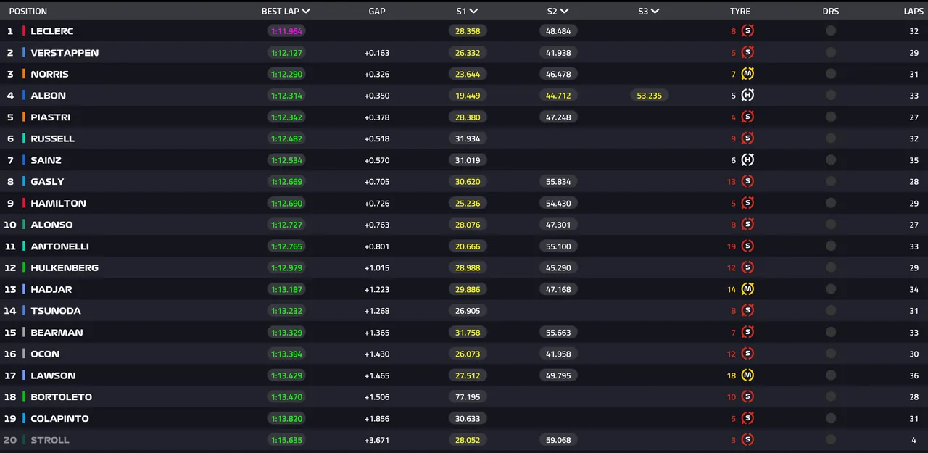This screenshot has height=453, width=928.
Task: Click Alonso's soft tyre icon
Action: coord(747,225)
